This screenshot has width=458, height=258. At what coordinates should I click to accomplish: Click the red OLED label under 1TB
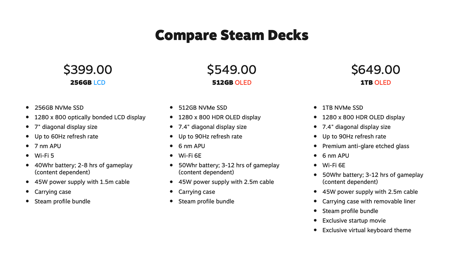(383, 83)
